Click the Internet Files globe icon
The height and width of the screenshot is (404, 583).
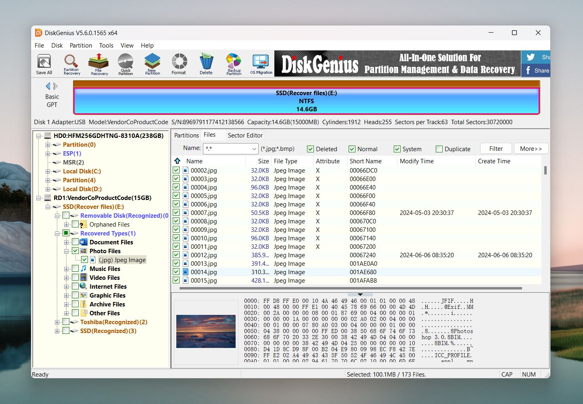pos(84,286)
